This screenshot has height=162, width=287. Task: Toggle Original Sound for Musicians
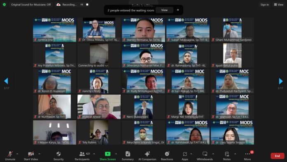31,5
